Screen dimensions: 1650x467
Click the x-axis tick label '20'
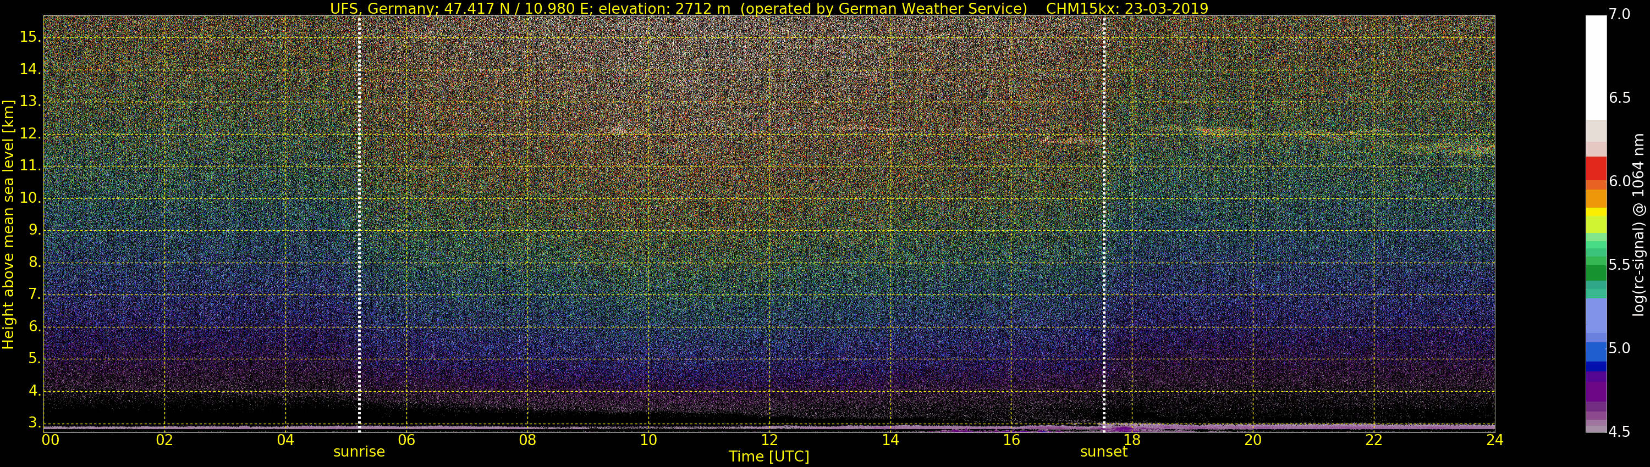click(x=1253, y=440)
